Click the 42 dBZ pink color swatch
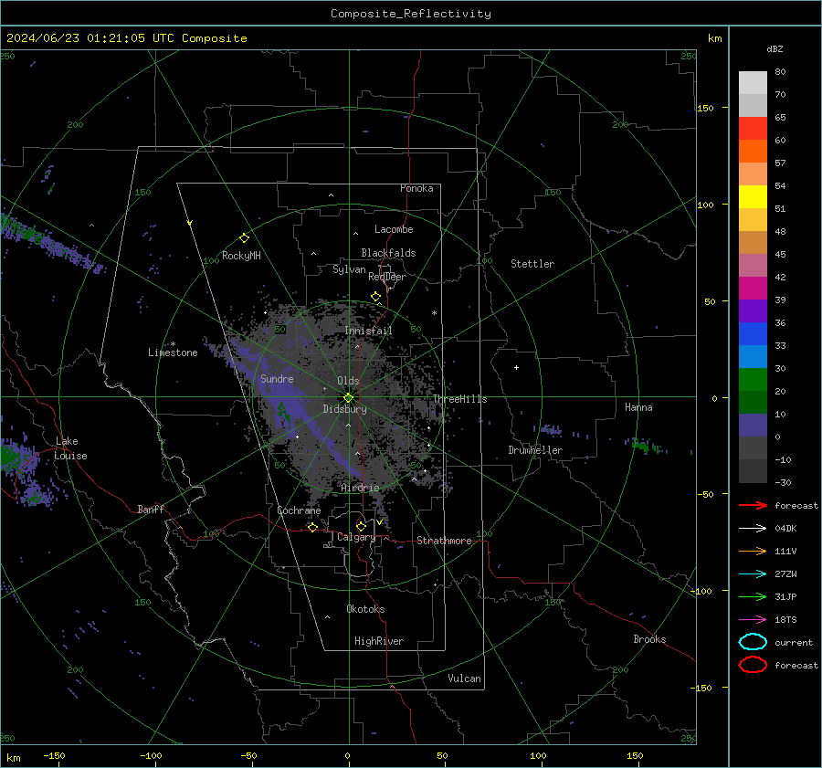This screenshot has height=768, width=822. click(x=753, y=265)
